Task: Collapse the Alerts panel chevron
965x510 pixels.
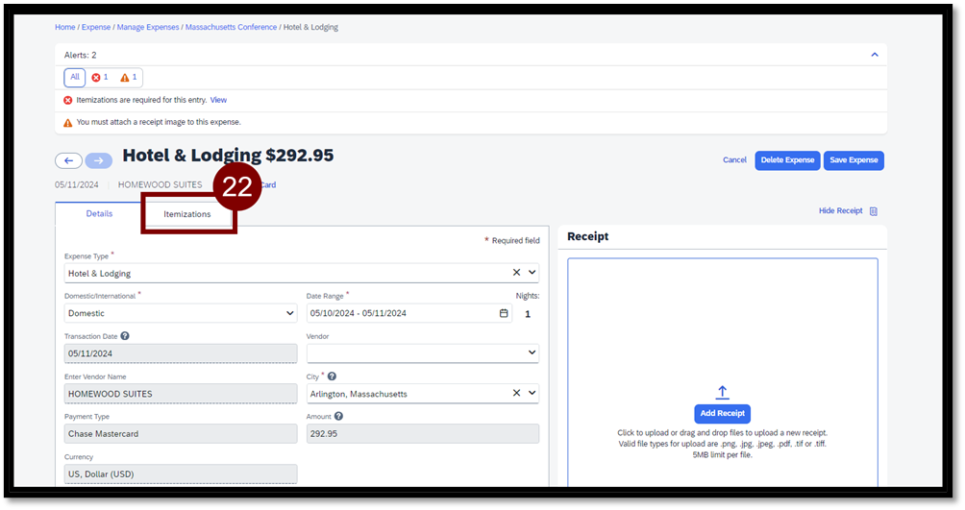Action: [874, 55]
